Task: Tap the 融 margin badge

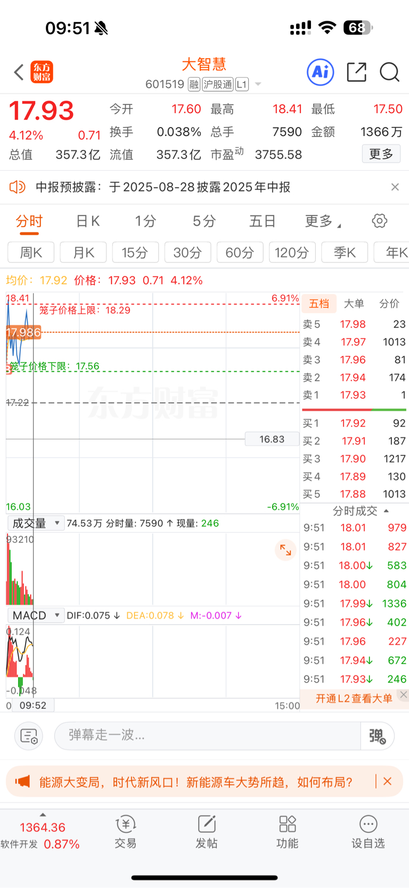Action: (x=194, y=84)
